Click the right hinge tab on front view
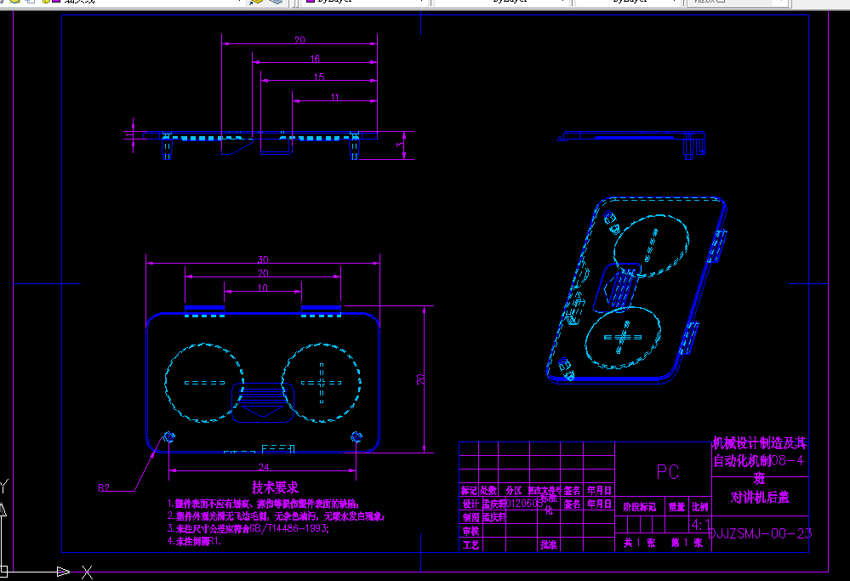The height and width of the screenshot is (581, 850). click(x=321, y=310)
